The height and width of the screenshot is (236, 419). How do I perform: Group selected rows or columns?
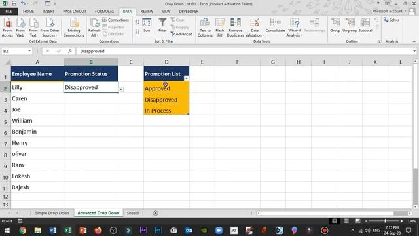pyautogui.click(x=335, y=27)
